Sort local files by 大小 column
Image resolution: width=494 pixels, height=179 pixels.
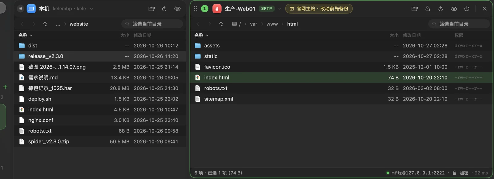[x=125, y=35]
